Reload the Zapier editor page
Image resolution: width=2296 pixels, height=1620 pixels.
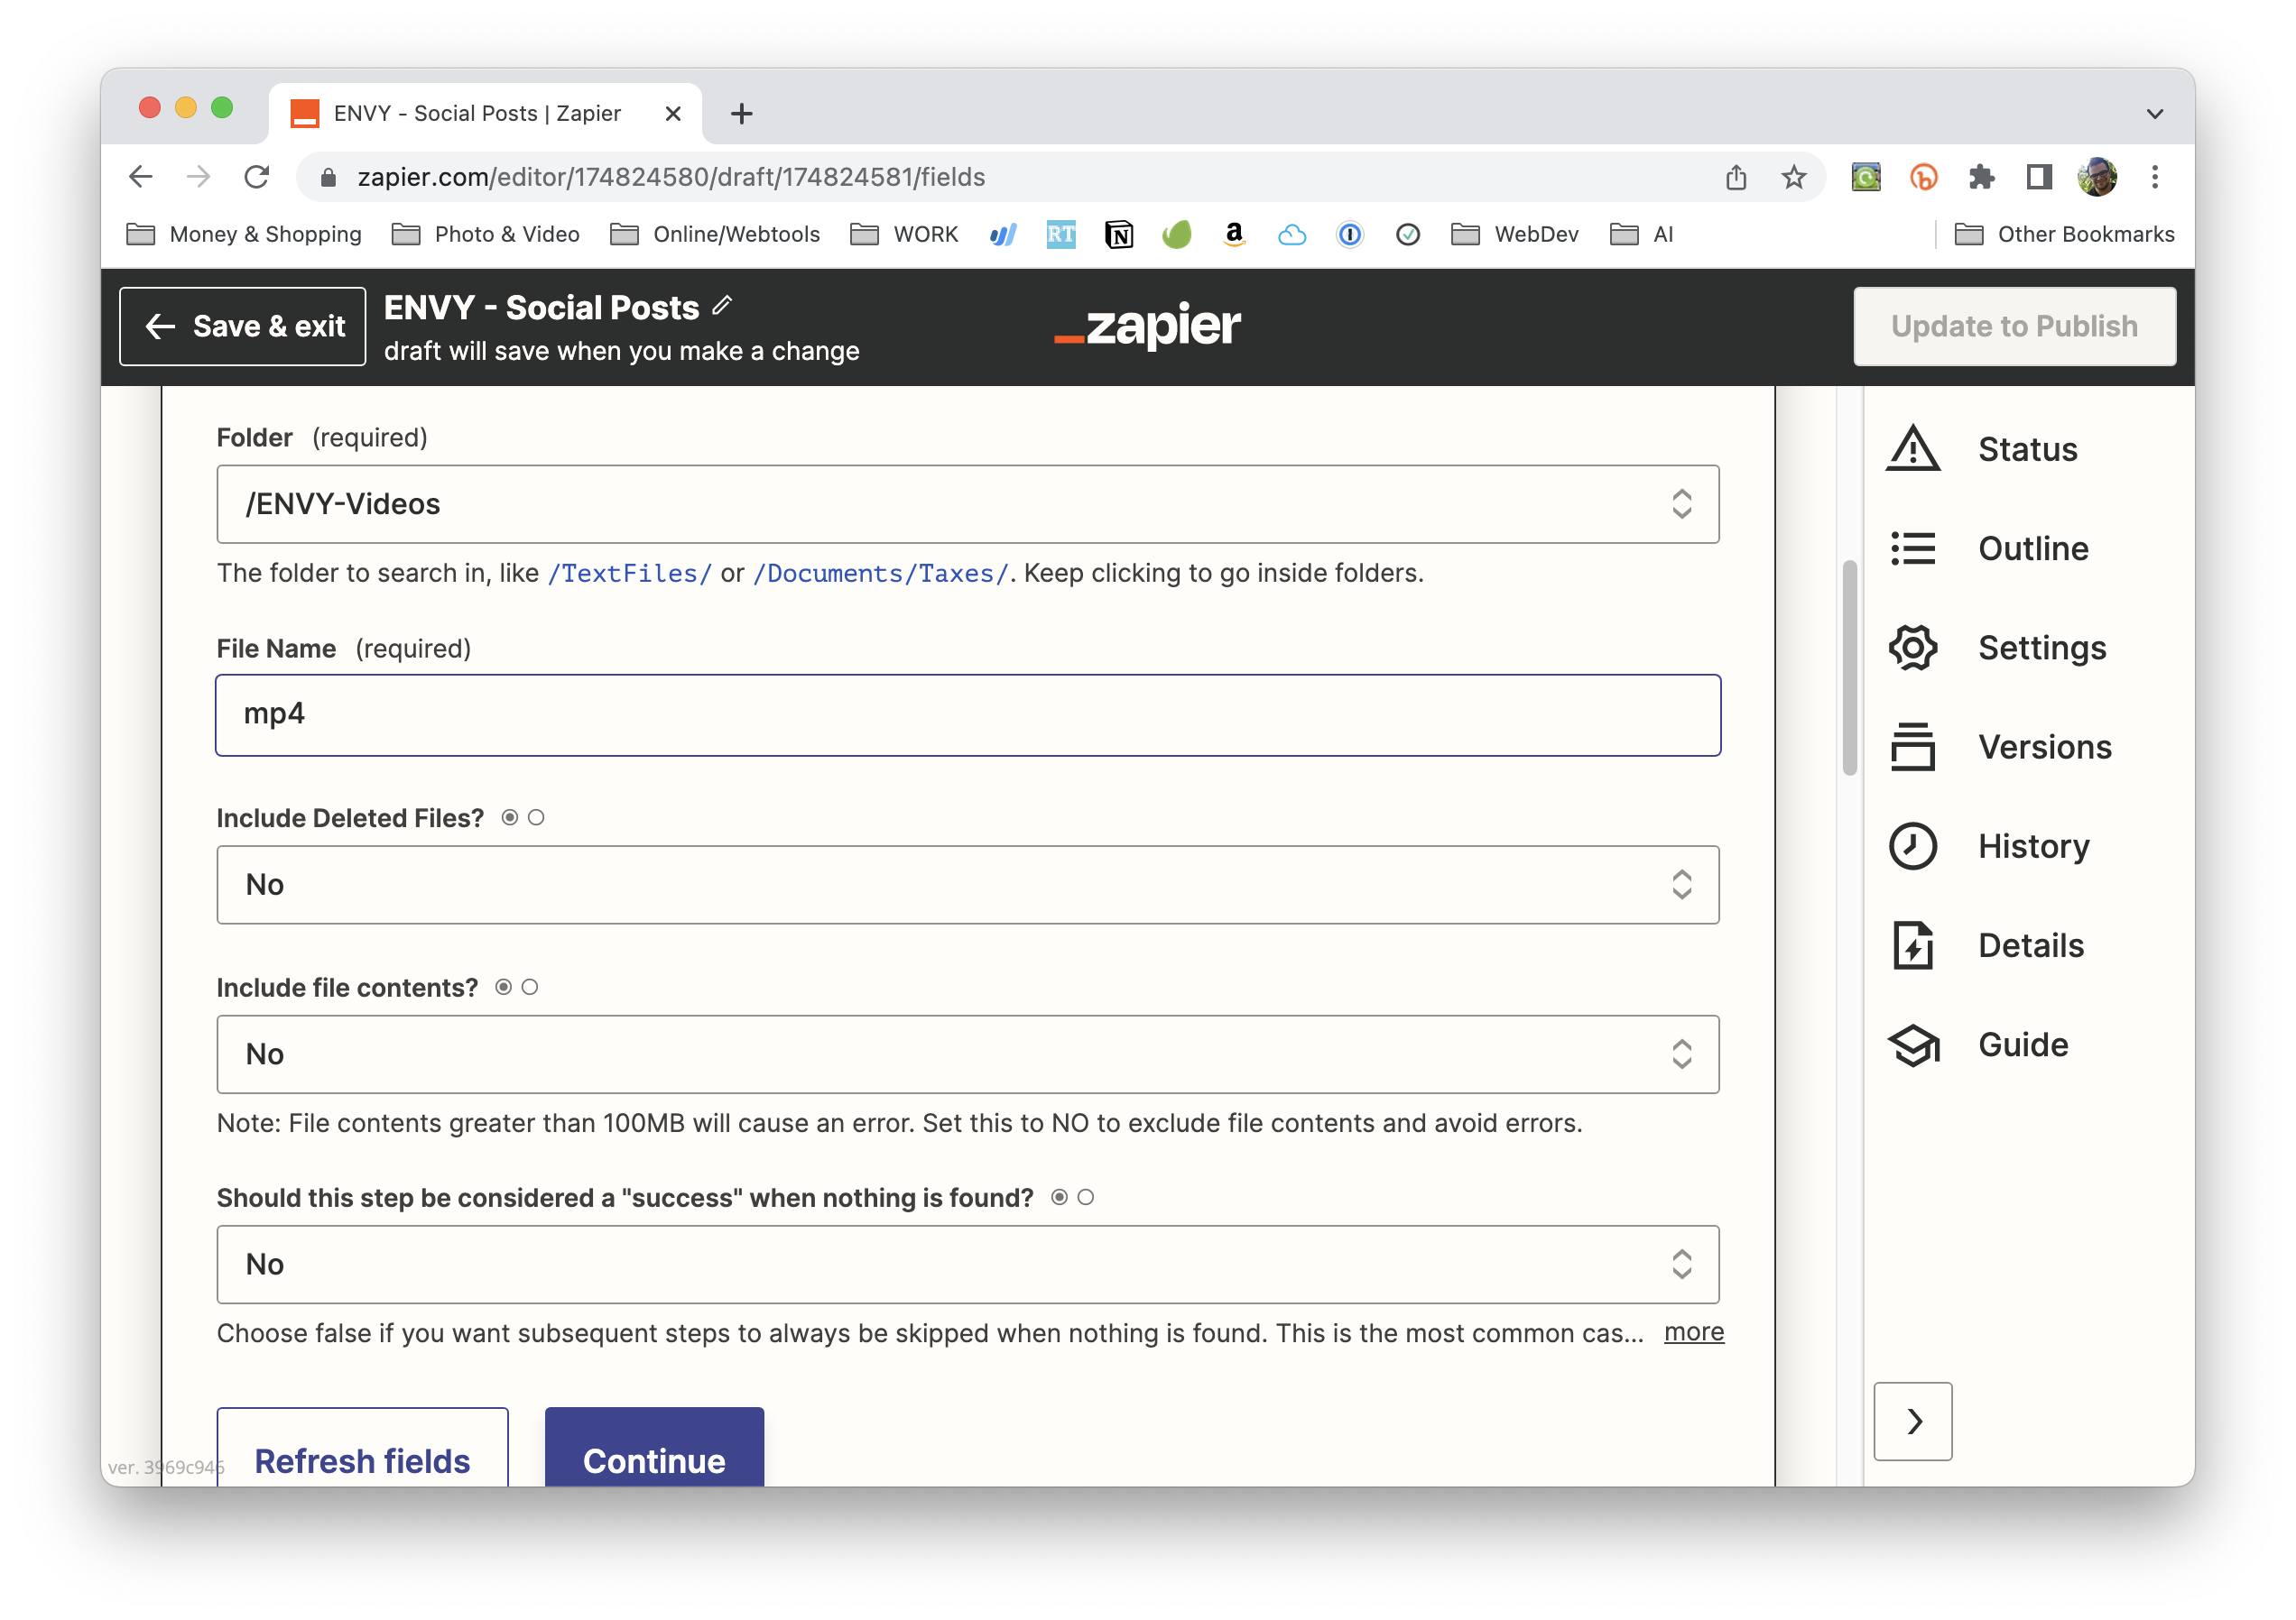pyautogui.click(x=257, y=177)
